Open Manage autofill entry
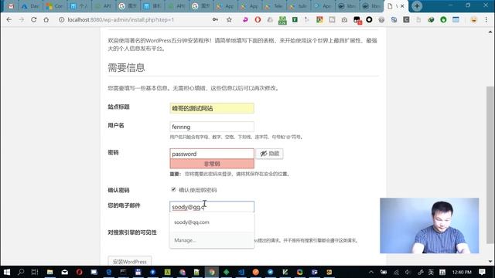This screenshot has width=495, height=278. (x=212, y=240)
